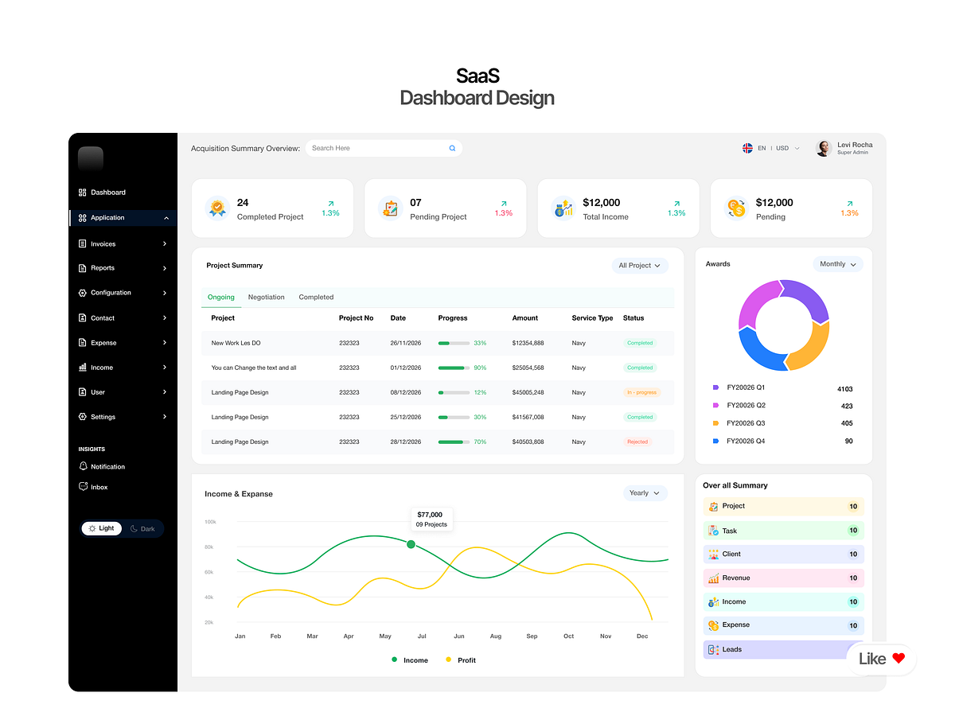This screenshot has width=955, height=716.
Task: Toggle the Income legend series
Action: pos(410,660)
